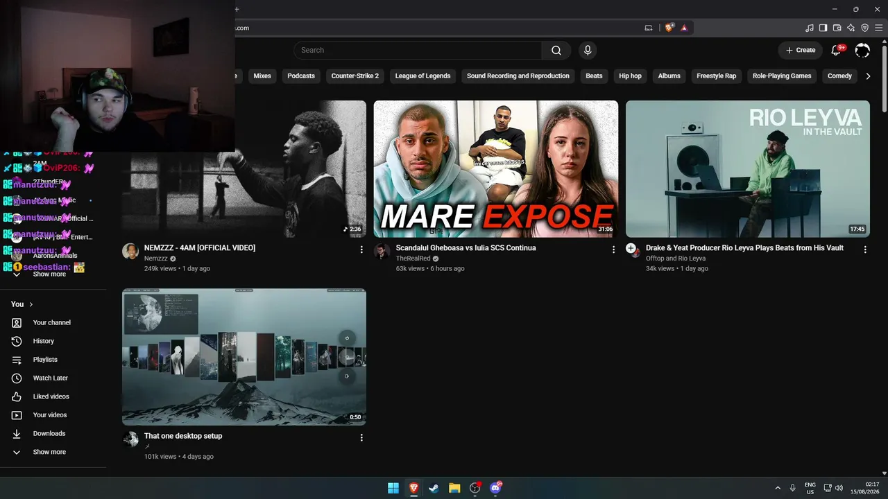This screenshot has height=499, width=888.
Task: Open Drake & Yeat Producer Rio Leyva title
Action: 744,248
